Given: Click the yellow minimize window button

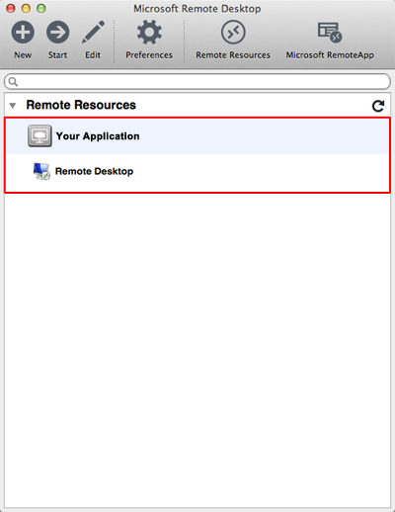Looking at the screenshot, I should (x=26, y=9).
